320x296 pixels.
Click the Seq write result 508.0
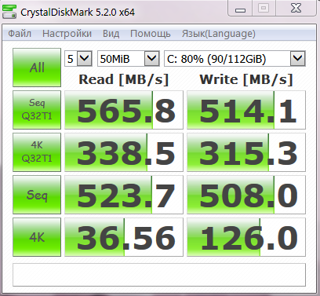[x=246, y=195]
